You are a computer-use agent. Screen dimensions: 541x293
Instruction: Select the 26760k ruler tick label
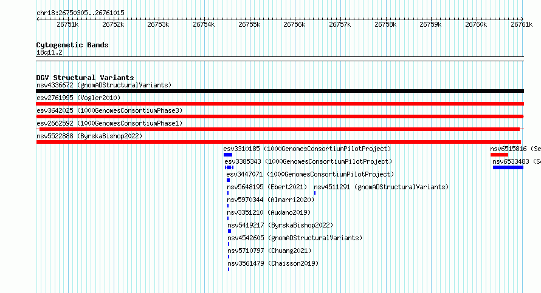point(476,25)
